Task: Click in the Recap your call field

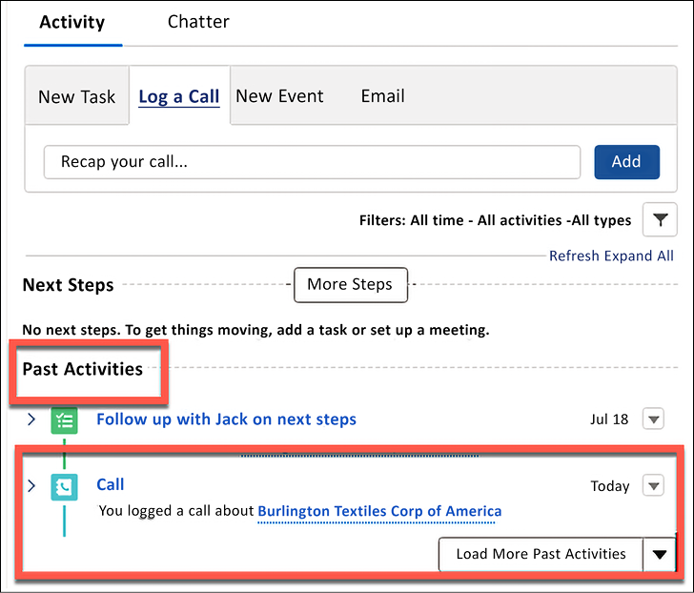Action: [312, 162]
